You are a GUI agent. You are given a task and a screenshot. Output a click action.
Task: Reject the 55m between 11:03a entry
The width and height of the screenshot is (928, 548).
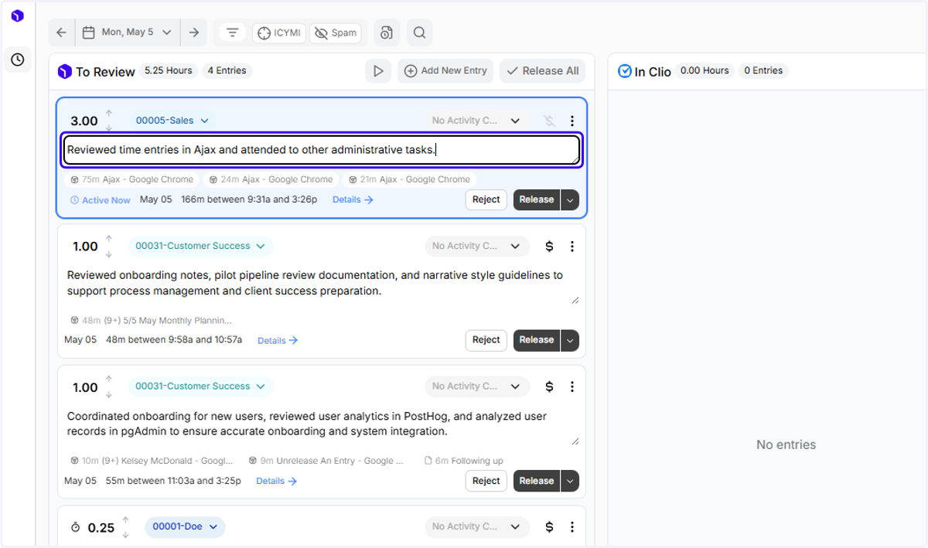tap(486, 481)
